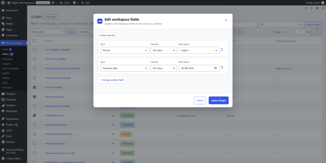Click the help icon at top right of Orders page
Screen dimensions: 326x163
click(323, 8)
